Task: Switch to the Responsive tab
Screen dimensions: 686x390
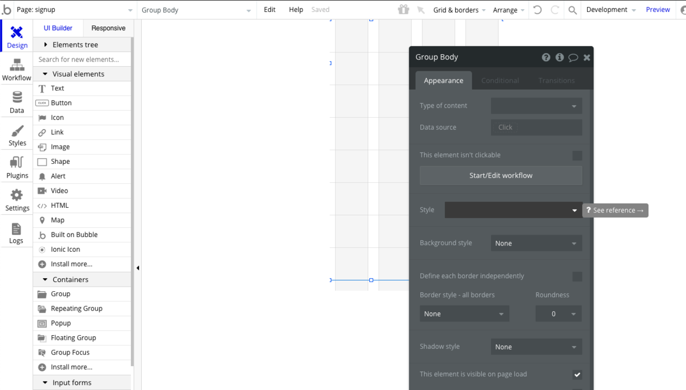Action: (108, 28)
